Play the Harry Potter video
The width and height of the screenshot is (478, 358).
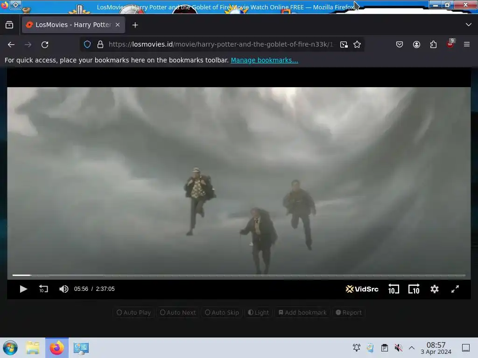(x=23, y=289)
